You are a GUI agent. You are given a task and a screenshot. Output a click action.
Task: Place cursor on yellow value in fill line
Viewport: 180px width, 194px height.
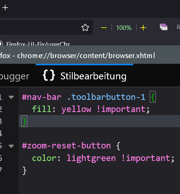[76, 109]
